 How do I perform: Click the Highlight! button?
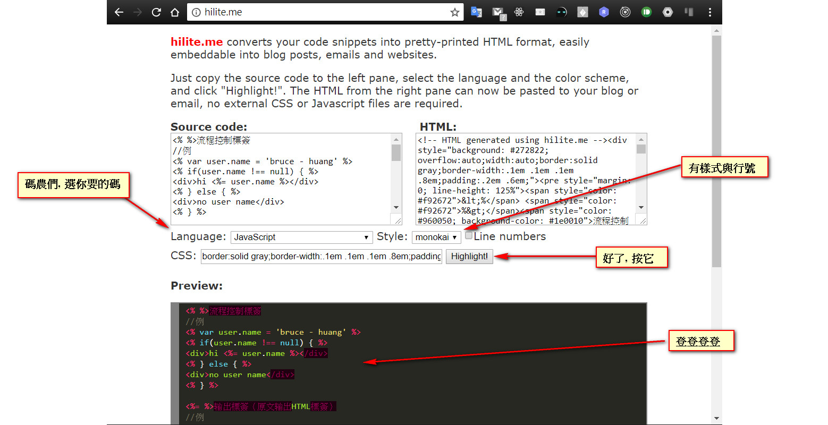(469, 256)
